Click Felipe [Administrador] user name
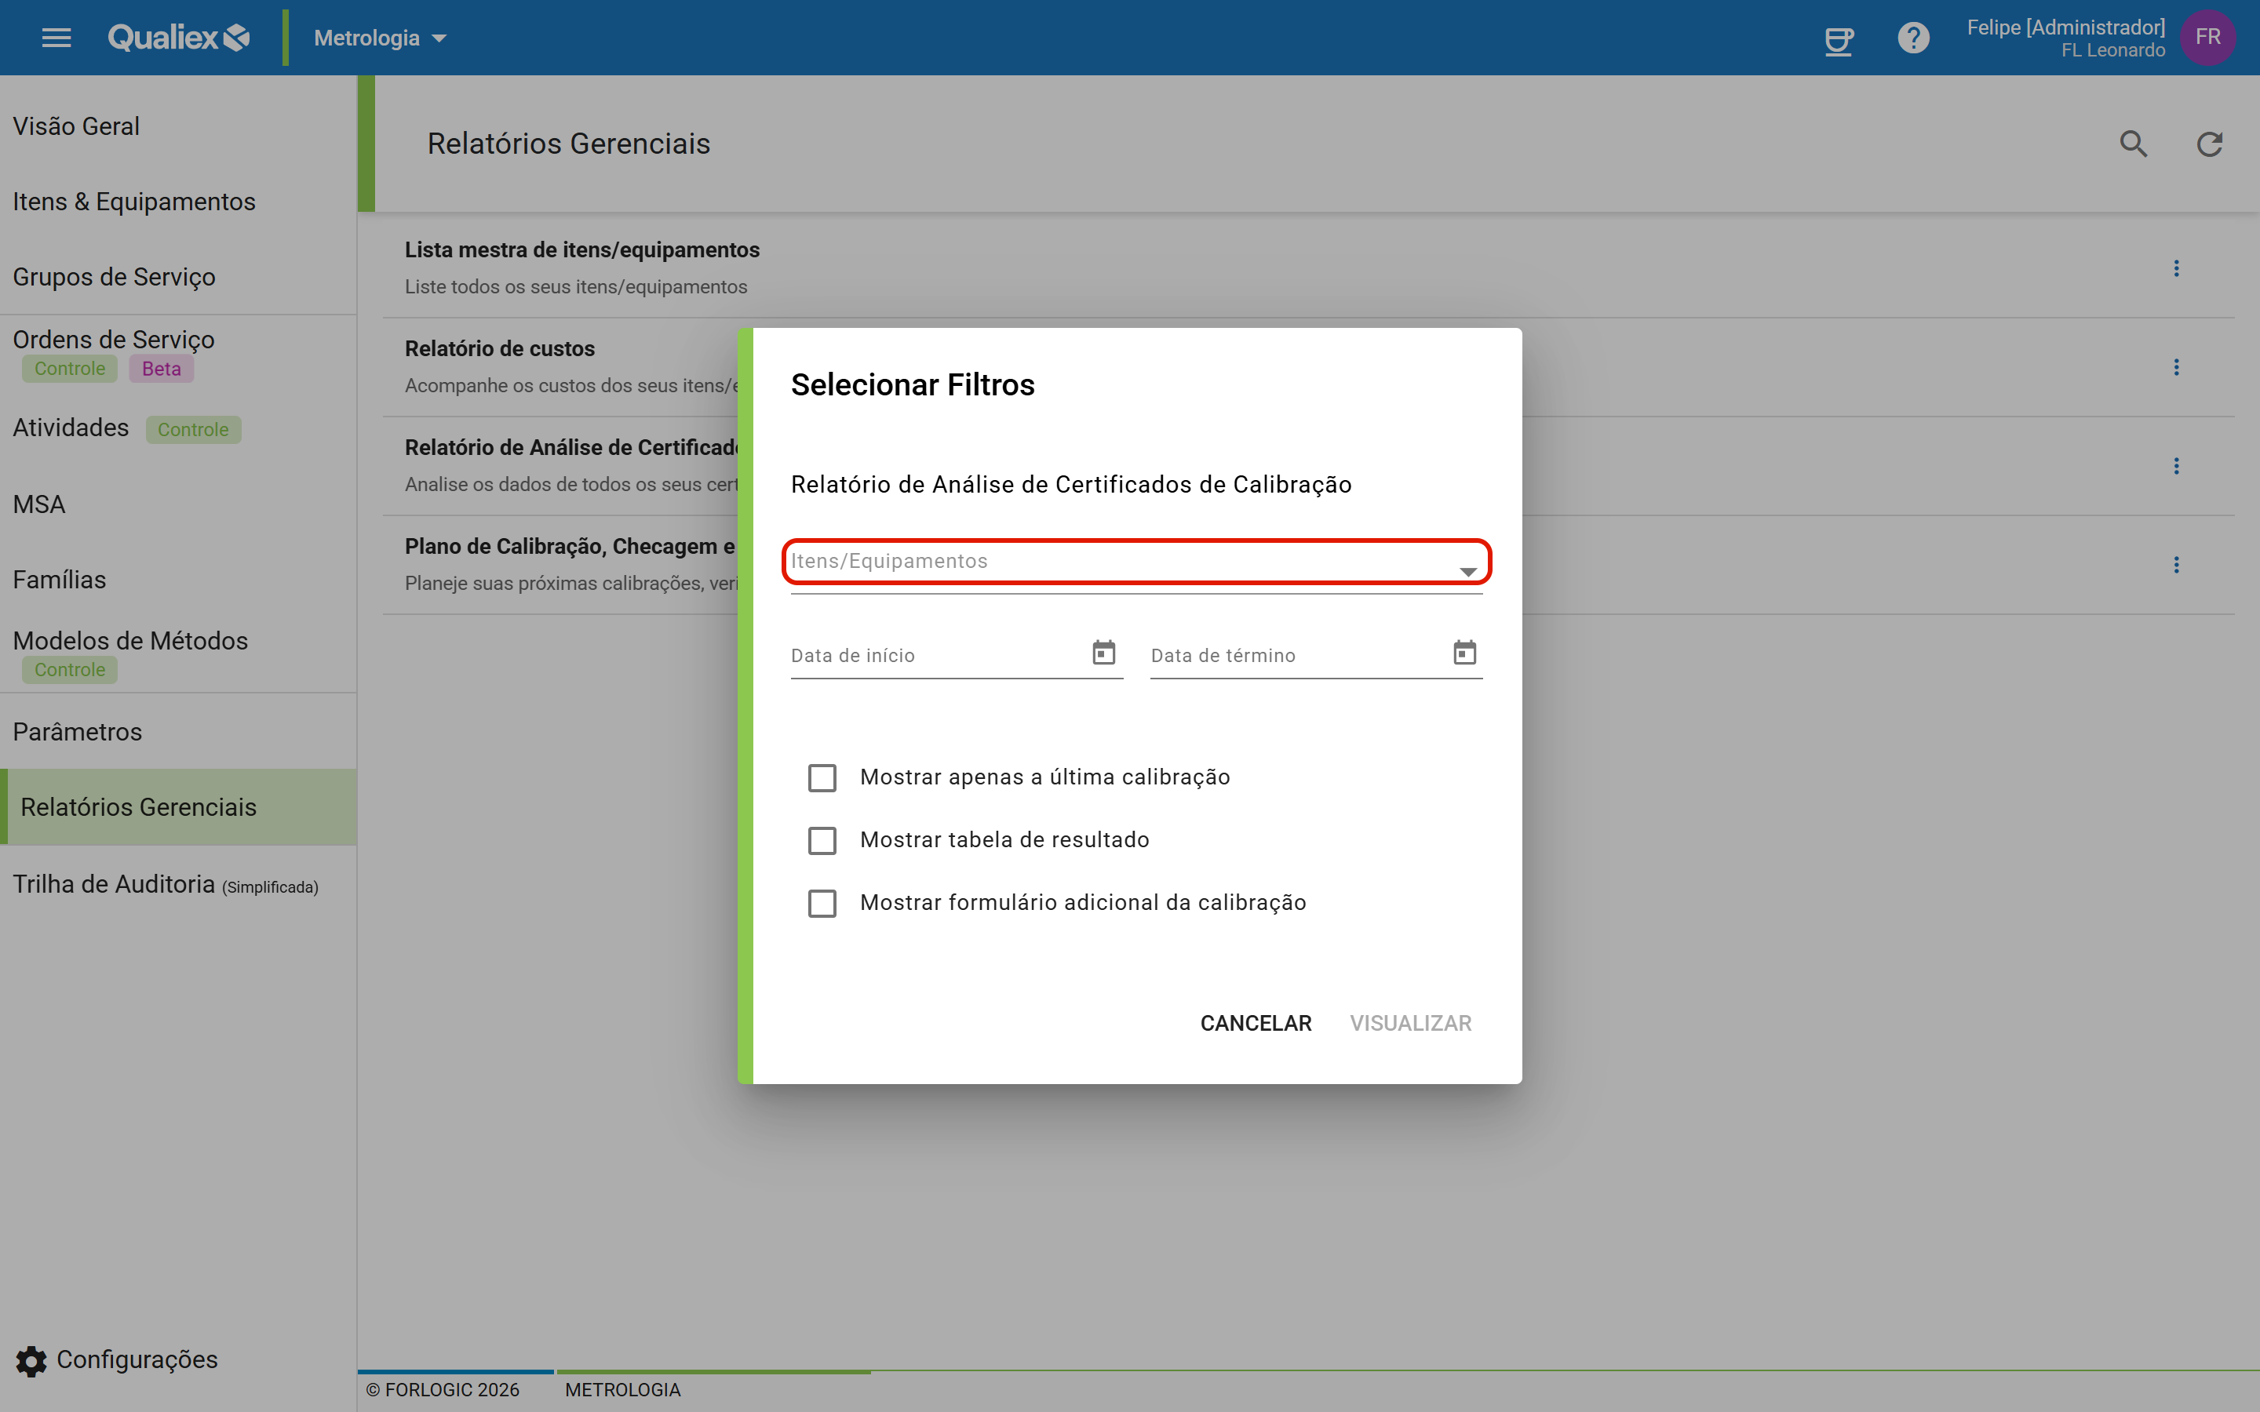 coord(2065,27)
